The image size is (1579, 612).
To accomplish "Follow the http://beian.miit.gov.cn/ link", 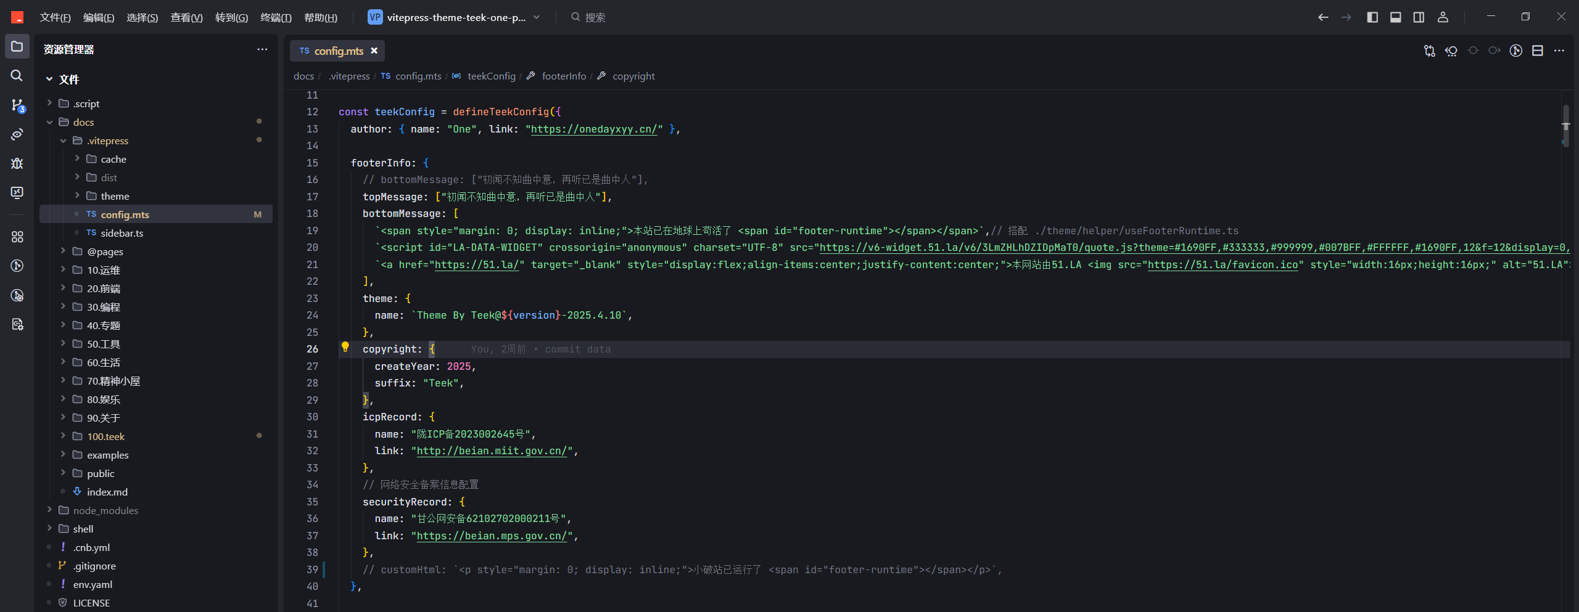I will click(492, 451).
